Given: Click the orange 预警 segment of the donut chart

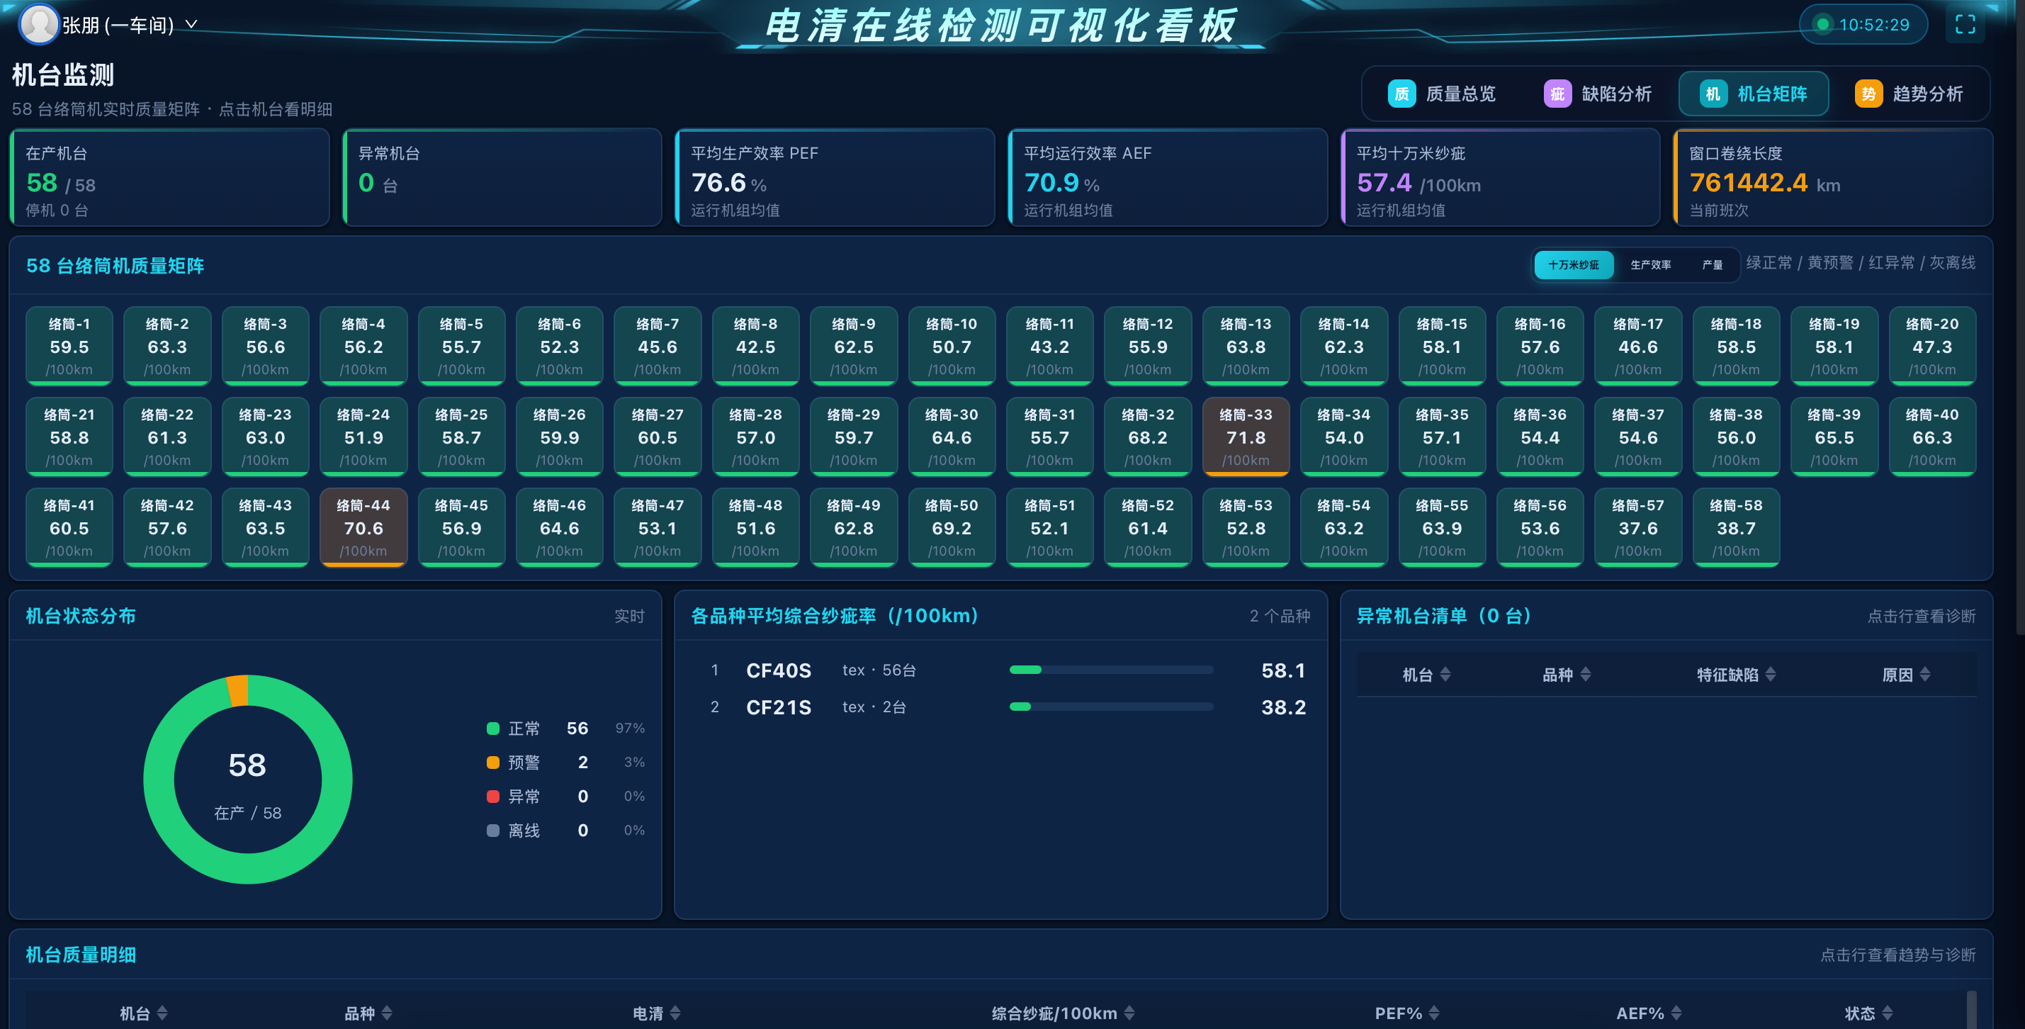Looking at the screenshot, I should pyautogui.click(x=238, y=690).
